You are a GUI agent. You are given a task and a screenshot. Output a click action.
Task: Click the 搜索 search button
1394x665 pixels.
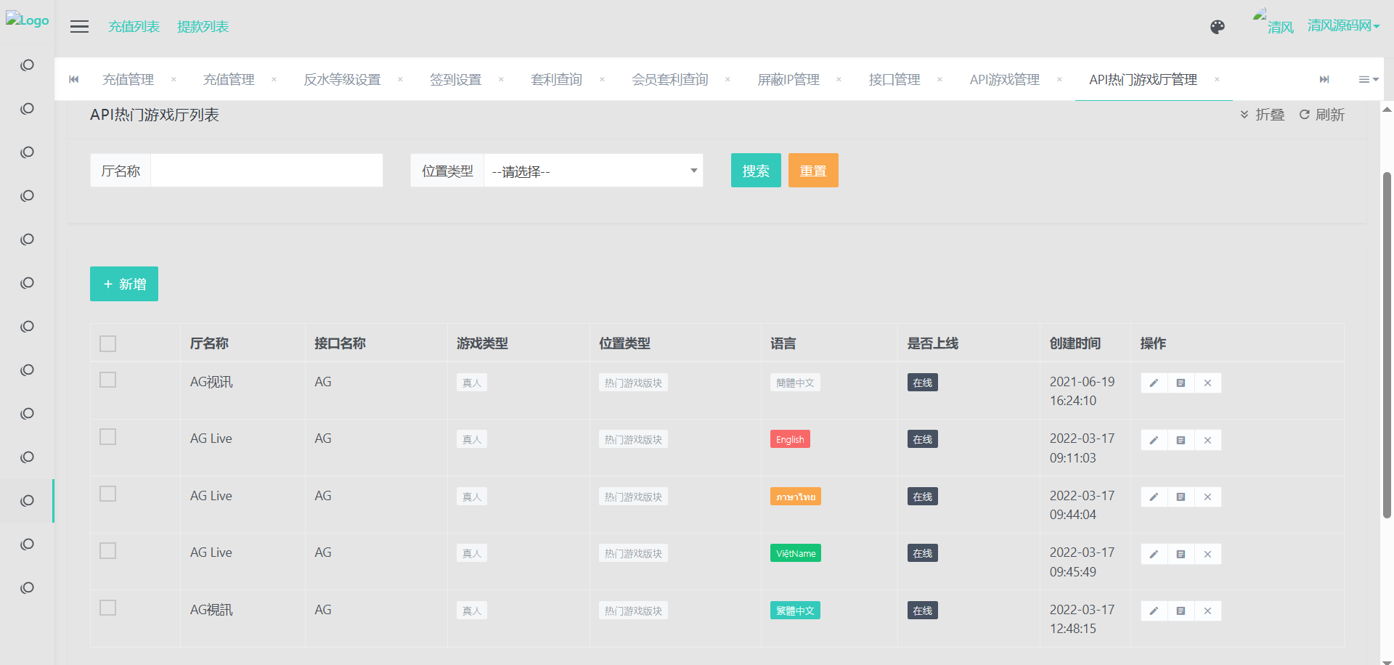pos(756,171)
